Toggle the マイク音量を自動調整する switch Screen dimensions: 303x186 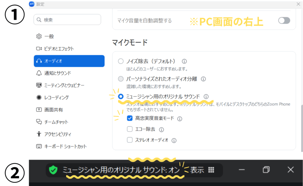pos(284,20)
